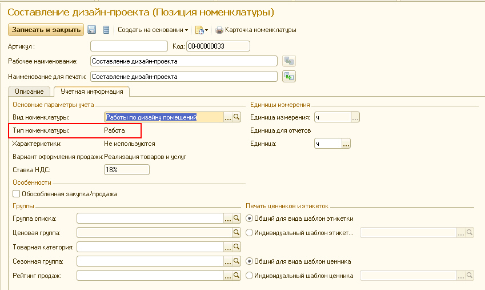Select Индивидуальный шаблон ценника radio button

[x=249, y=276]
